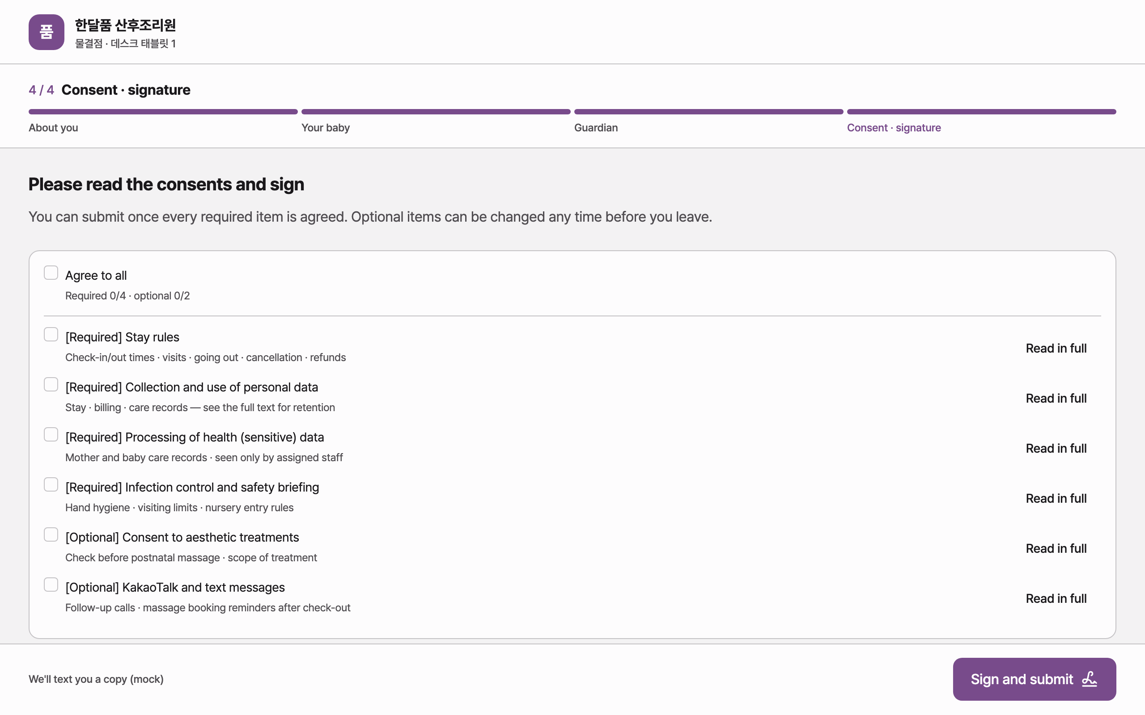Tick the Agree to all checkbox

[51, 273]
